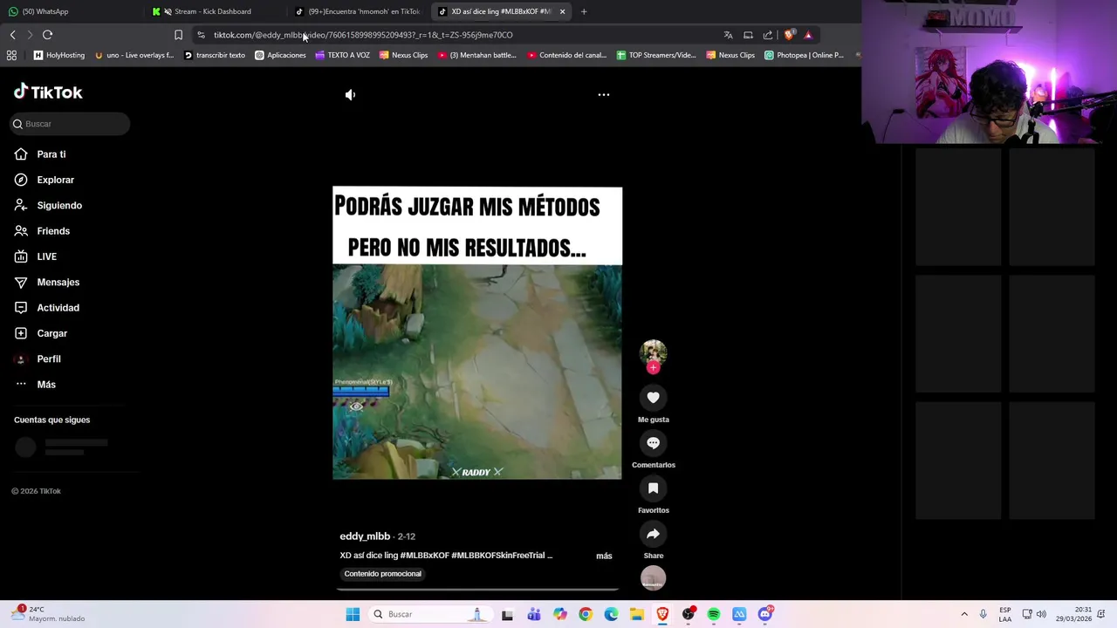Open the site settings icon in the address bar
Viewport: 1117px width, 628px height.
[x=201, y=35]
